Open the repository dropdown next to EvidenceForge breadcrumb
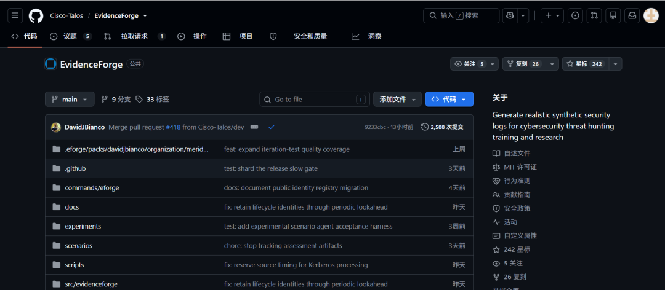Image resolution: width=665 pixels, height=290 pixels. click(x=145, y=15)
